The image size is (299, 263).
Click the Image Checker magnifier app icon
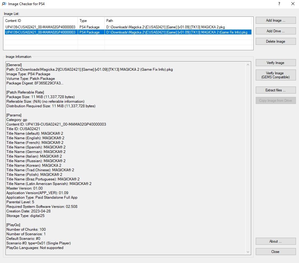coord(4,4)
